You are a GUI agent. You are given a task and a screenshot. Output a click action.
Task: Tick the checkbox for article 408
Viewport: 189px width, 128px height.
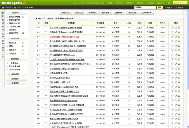point(46,82)
